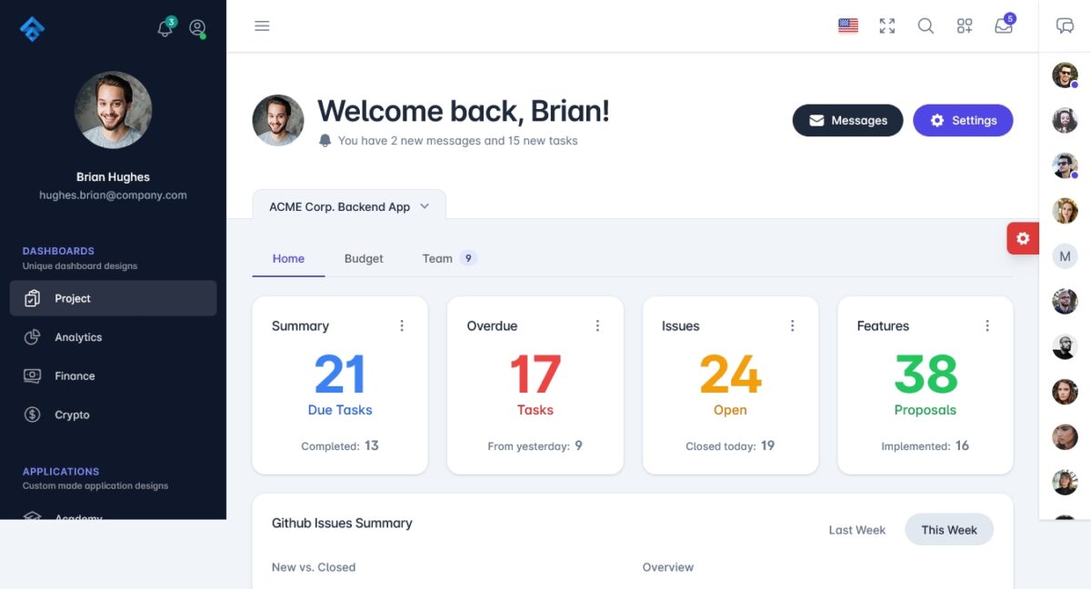Click the Messages button

[x=847, y=120]
